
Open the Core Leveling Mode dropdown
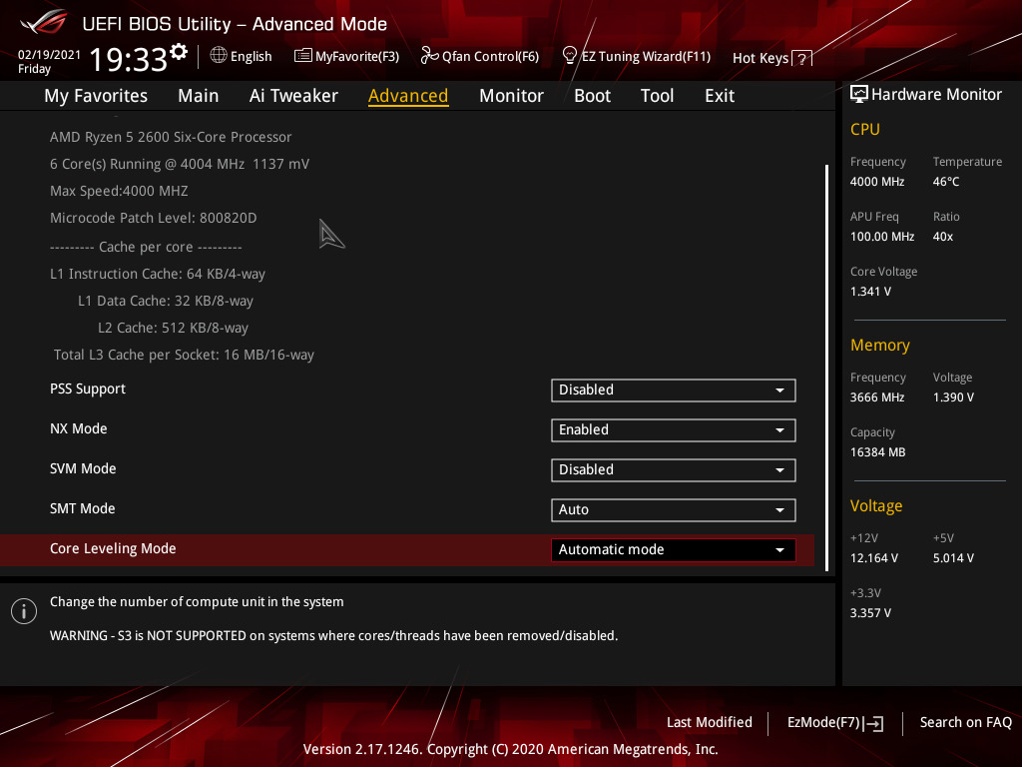pos(674,550)
